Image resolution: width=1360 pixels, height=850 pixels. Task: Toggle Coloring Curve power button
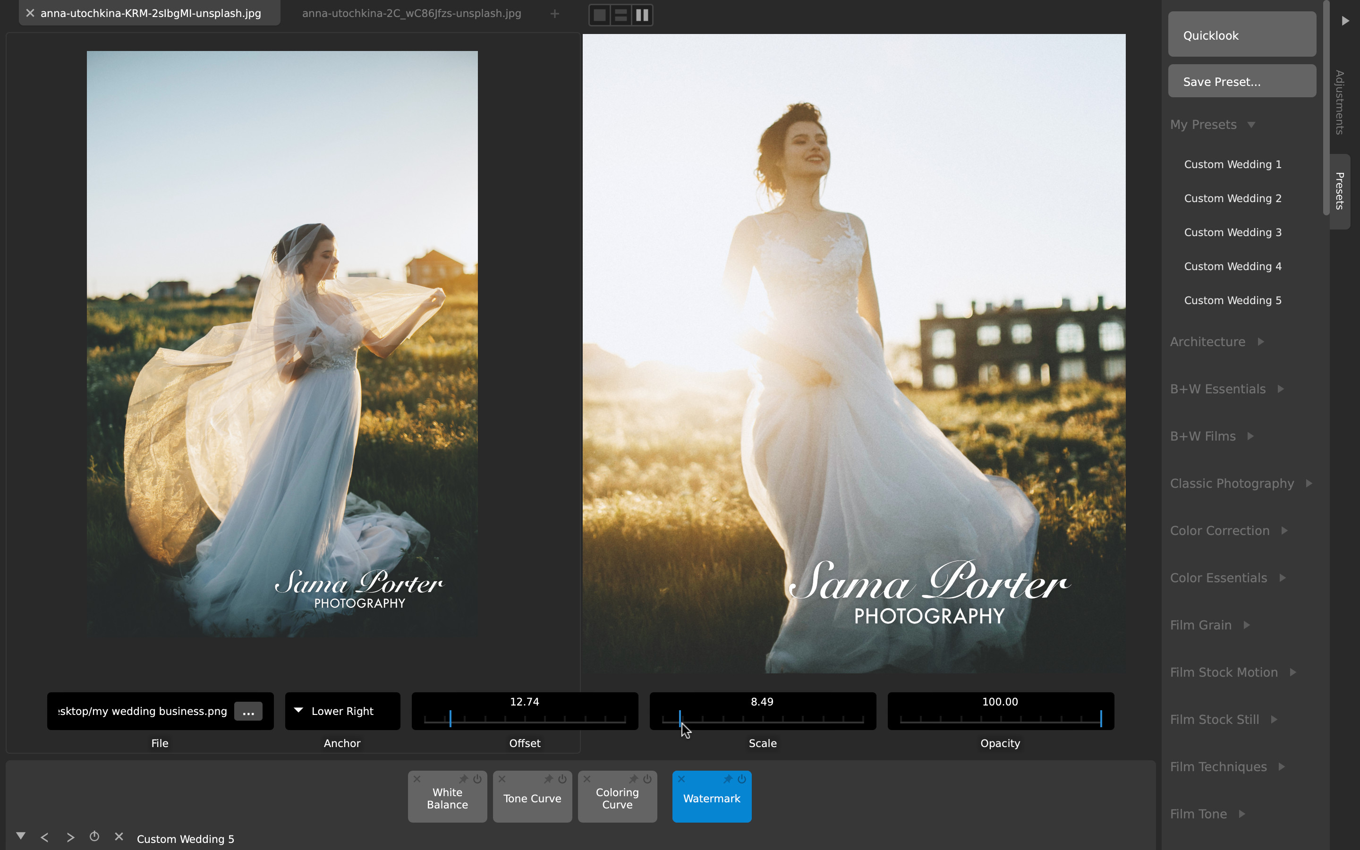point(647,779)
